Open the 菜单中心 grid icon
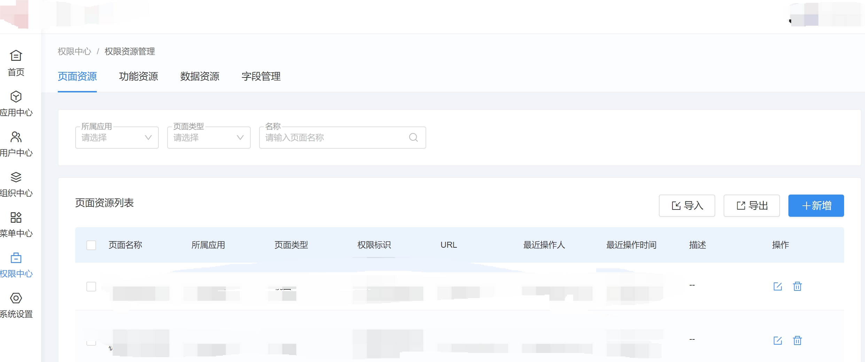This screenshot has width=865, height=362. pyautogui.click(x=16, y=217)
